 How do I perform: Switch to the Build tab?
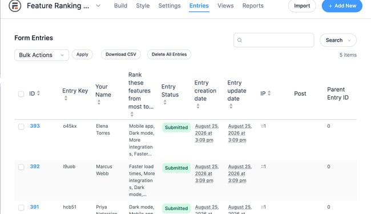pyautogui.click(x=120, y=6)
